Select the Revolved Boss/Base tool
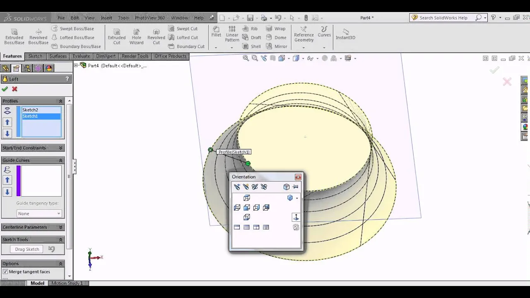Image resolution: width=530 pixels, height=298 pixels. pyautogui.click(x=38, y=37)
